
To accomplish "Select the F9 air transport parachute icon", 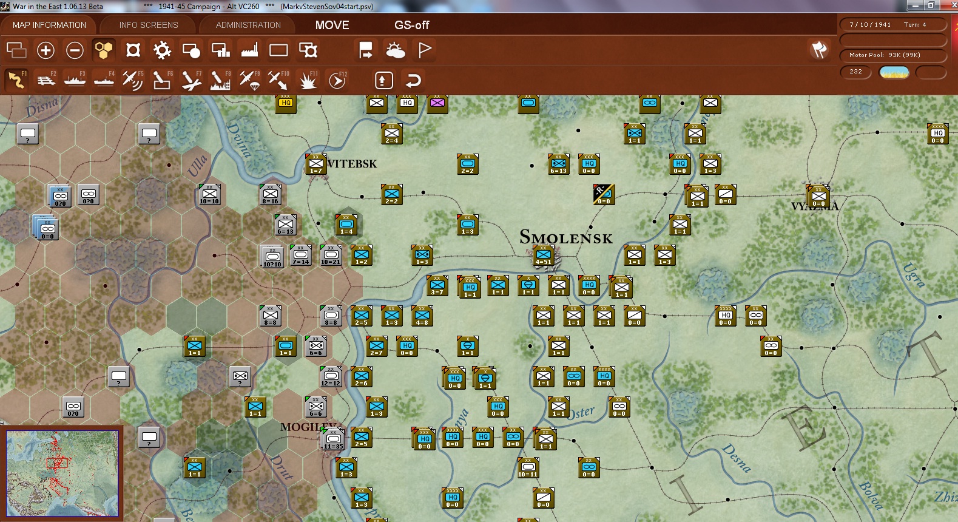I will coord(249,80).
